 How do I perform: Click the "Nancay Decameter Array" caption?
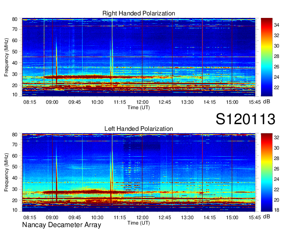61,225
